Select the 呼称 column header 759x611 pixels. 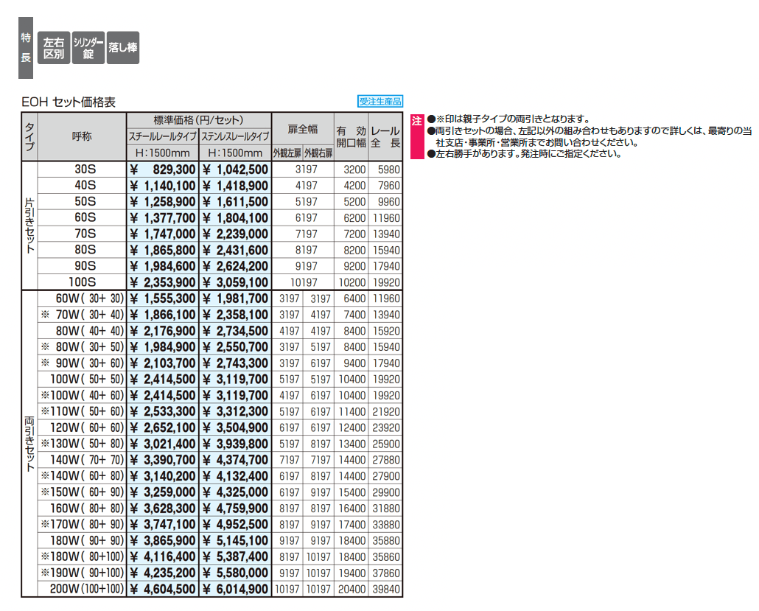click(x=83, y=137)
